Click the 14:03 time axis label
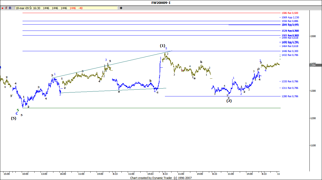Image resolution: width=322 pixels, height=180 pixels. (150, 174)
